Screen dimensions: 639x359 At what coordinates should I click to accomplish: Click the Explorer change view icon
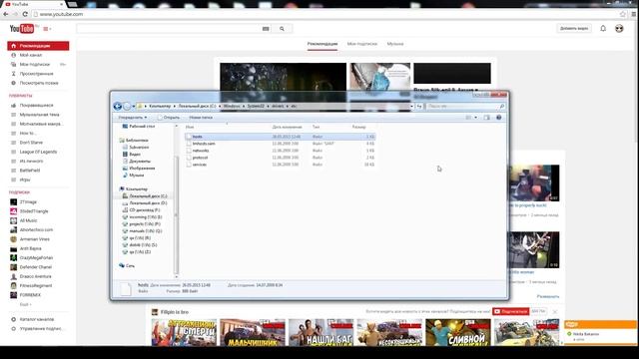[x=468, y=118]
